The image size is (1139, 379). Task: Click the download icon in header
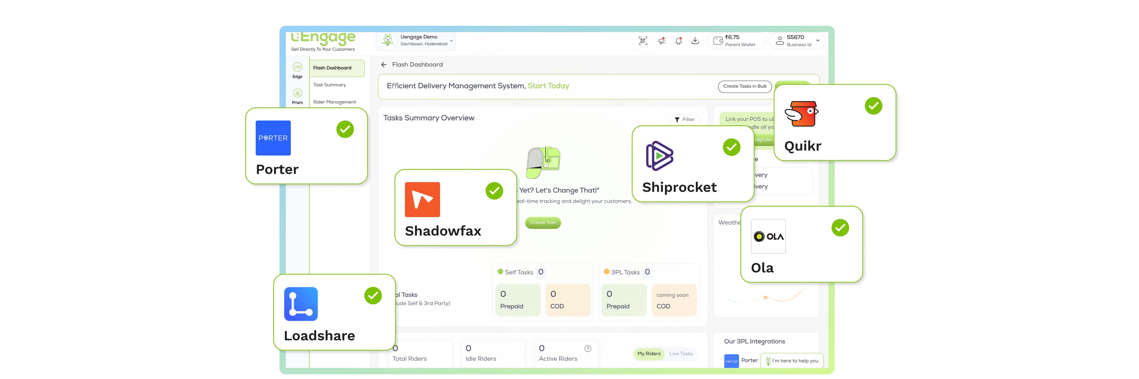pyautogui.click(x=695, y=41)
